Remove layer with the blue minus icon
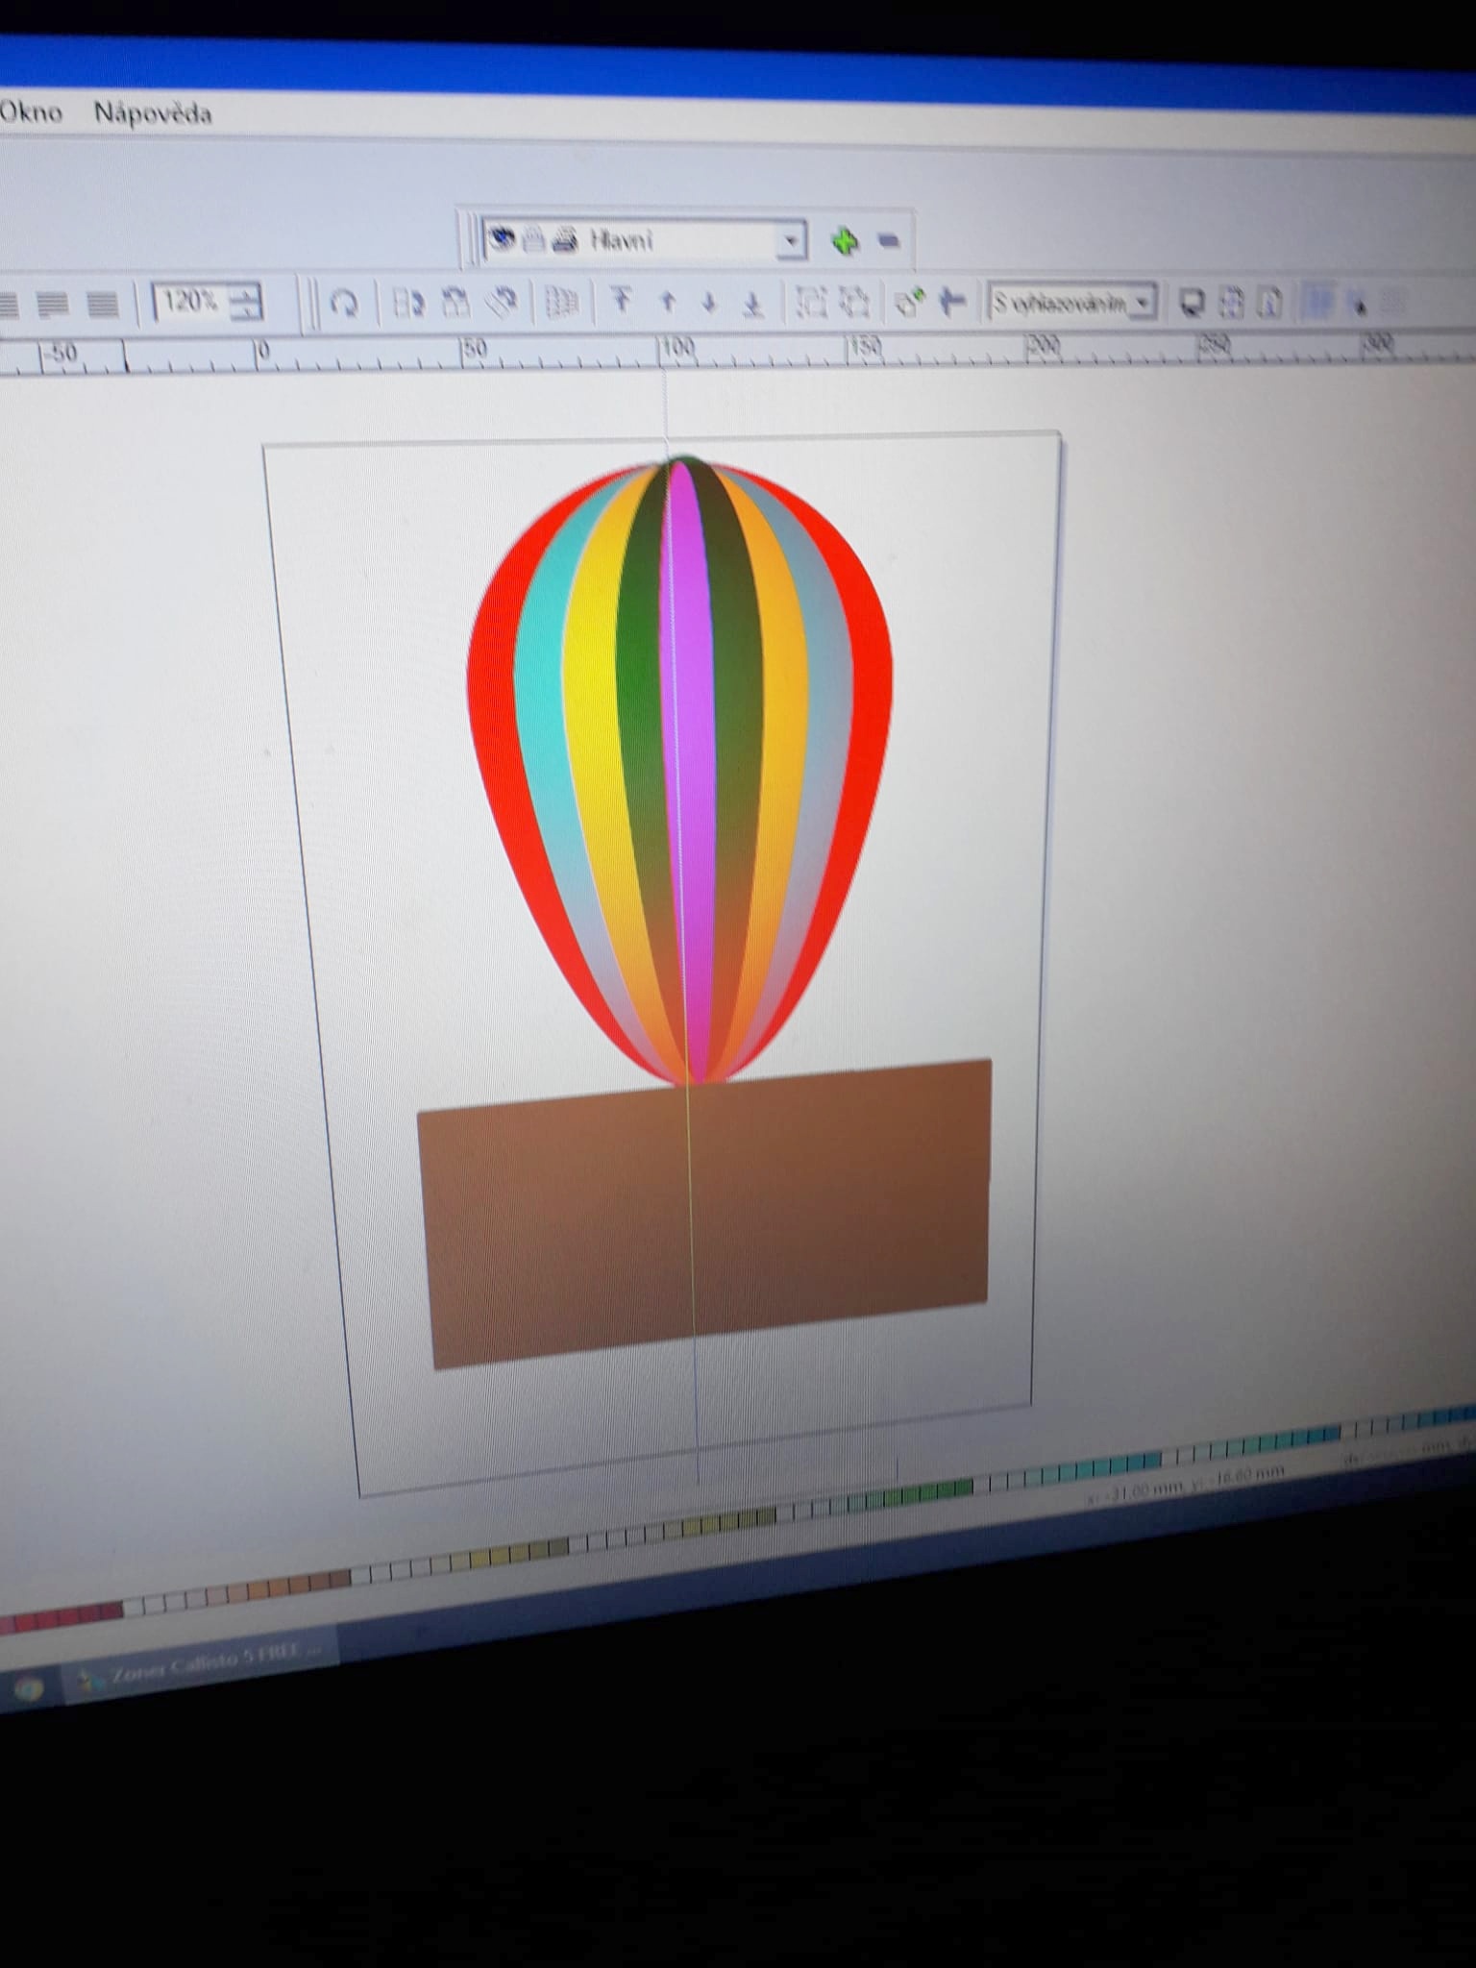This screenshot has height=1968, width=1476. point(889,241)
